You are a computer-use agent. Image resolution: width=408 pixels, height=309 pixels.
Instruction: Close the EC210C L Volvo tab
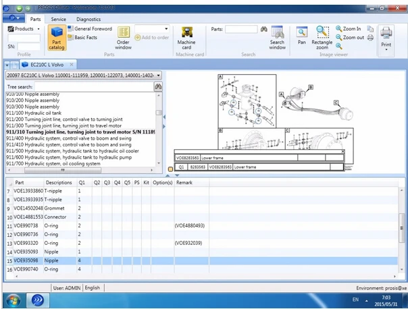click(72, 65)
